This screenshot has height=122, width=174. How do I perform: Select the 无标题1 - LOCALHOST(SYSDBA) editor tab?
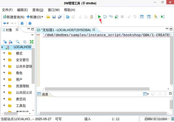[66, 30]
